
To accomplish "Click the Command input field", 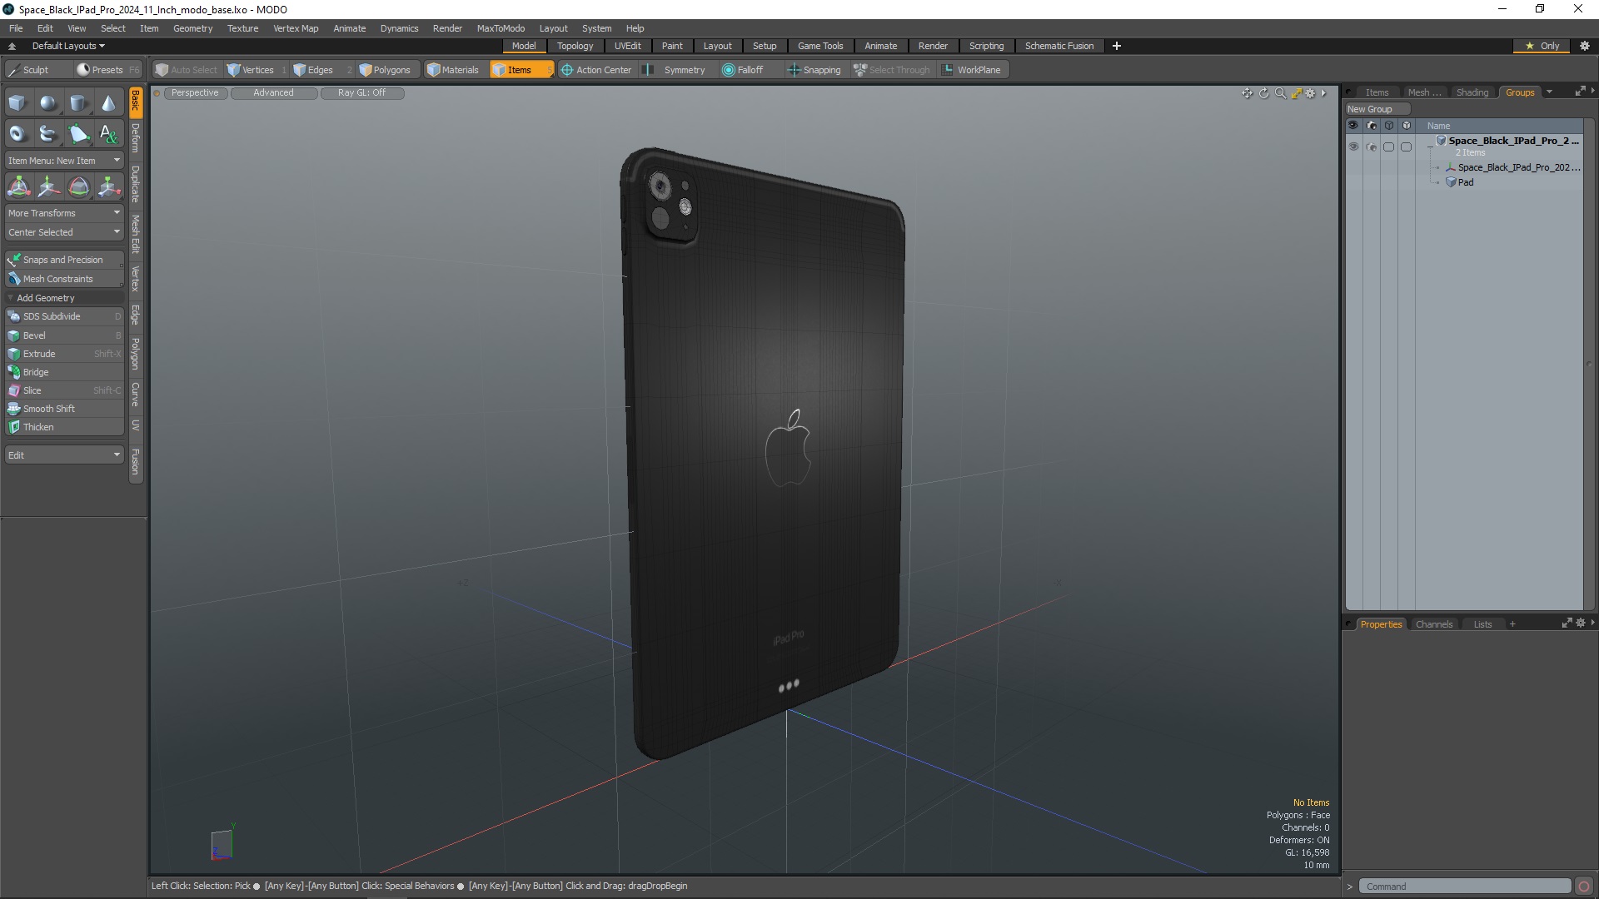I will [1465, 887].
